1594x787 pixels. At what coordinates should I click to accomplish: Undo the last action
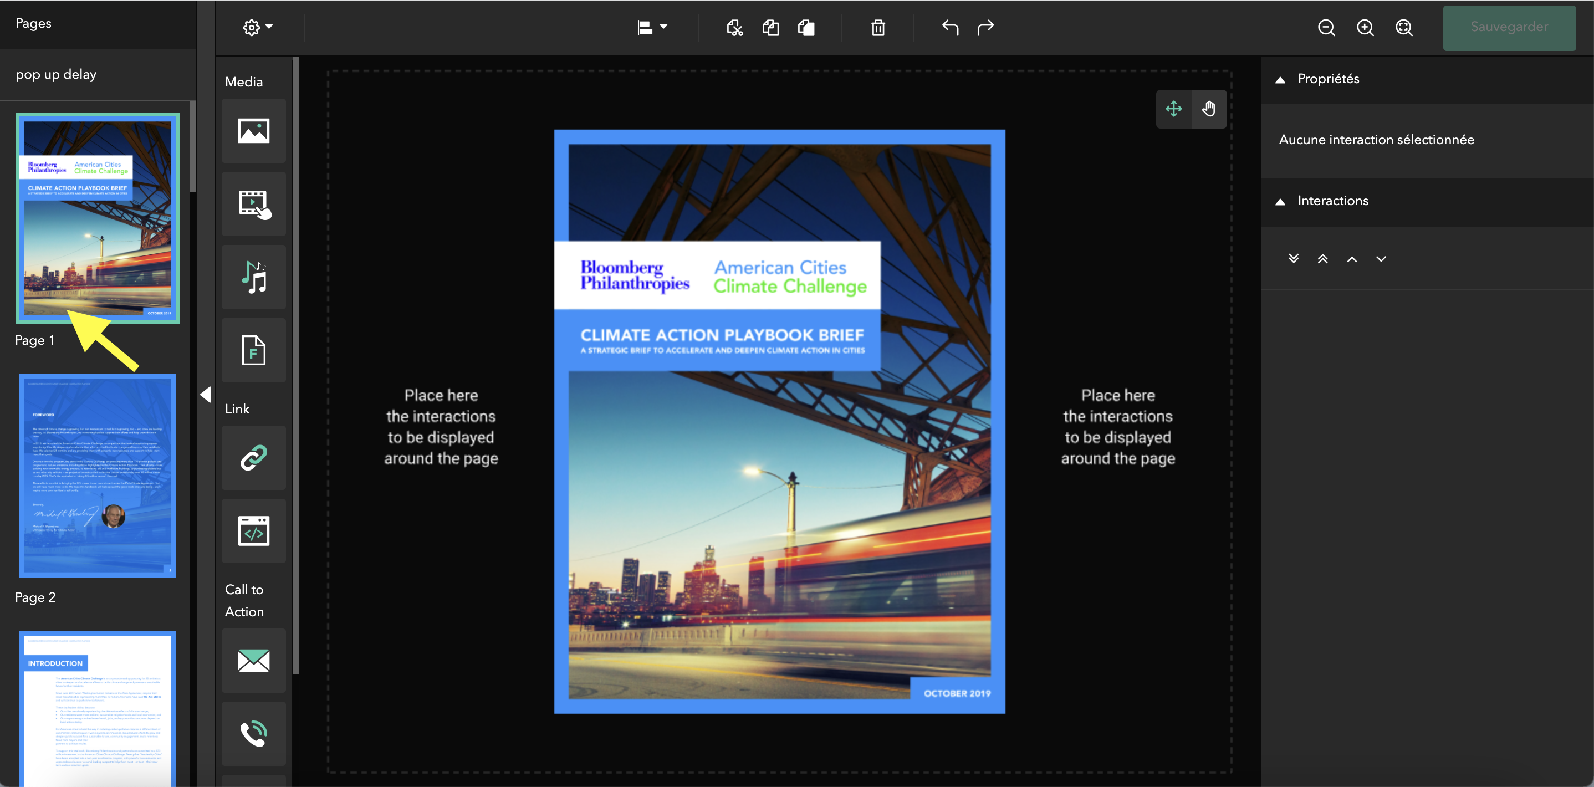click(950, 27)
